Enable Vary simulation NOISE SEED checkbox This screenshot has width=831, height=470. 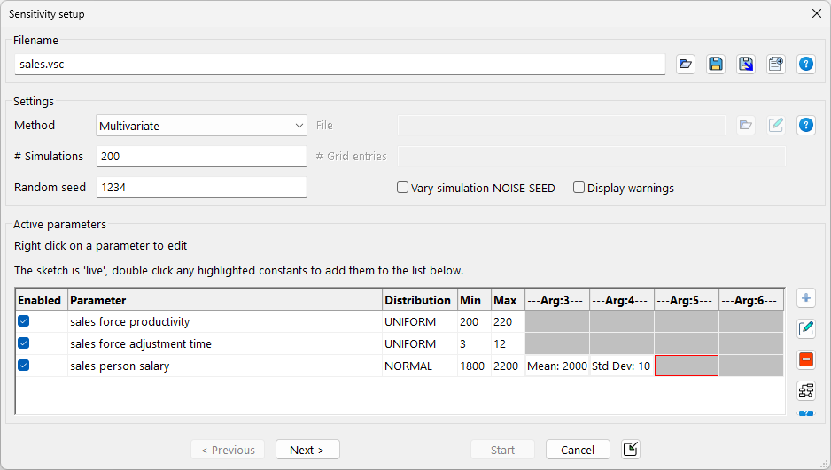click(x=403, y=188)
